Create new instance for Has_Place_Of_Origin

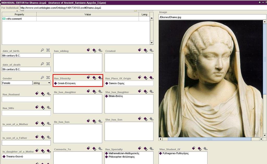point(139,77)
